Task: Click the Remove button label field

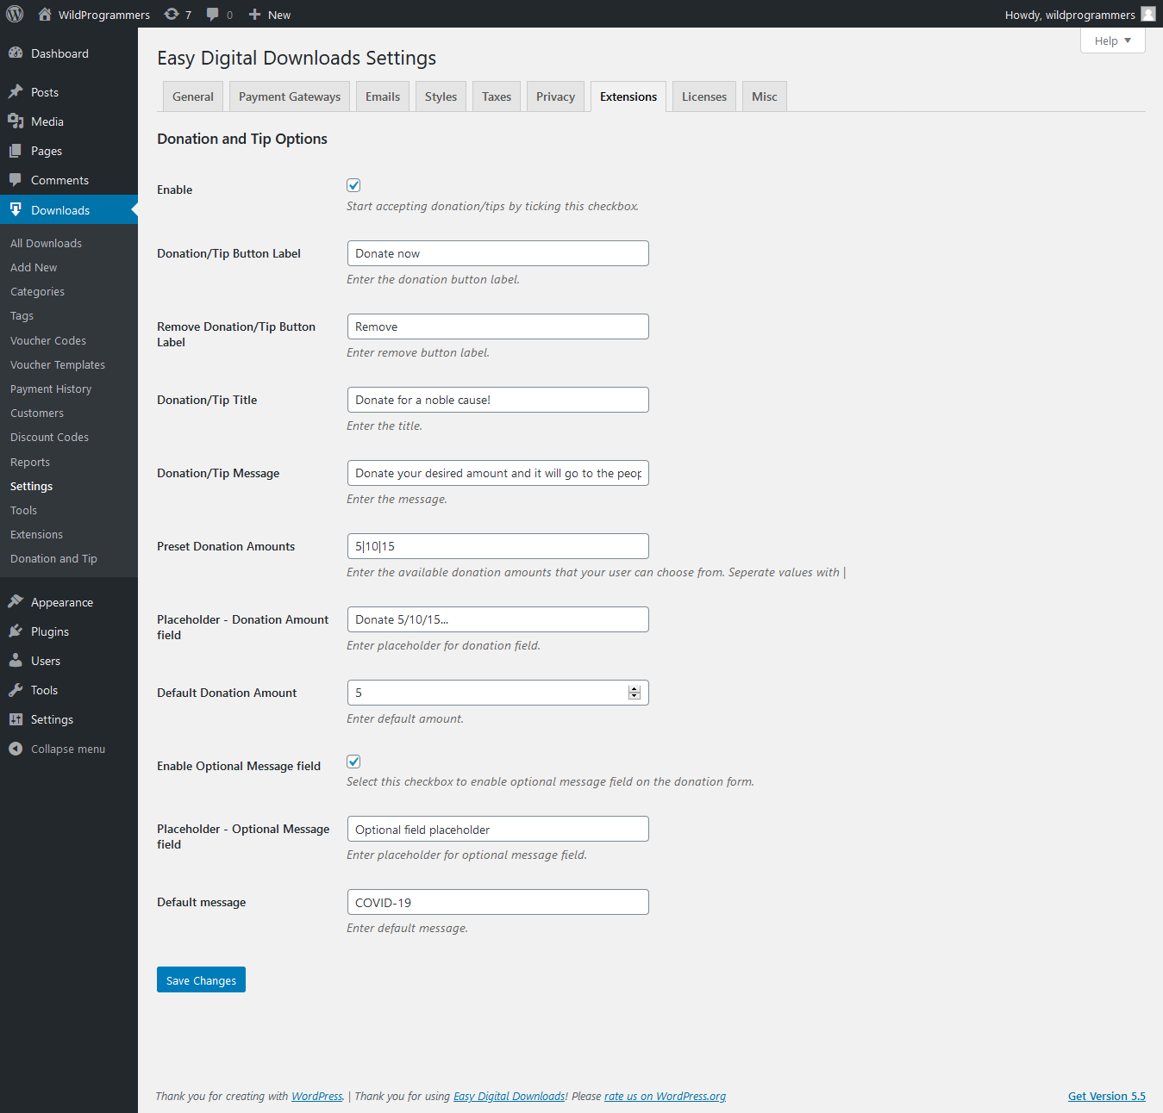Action: click(x=497, y=326)
